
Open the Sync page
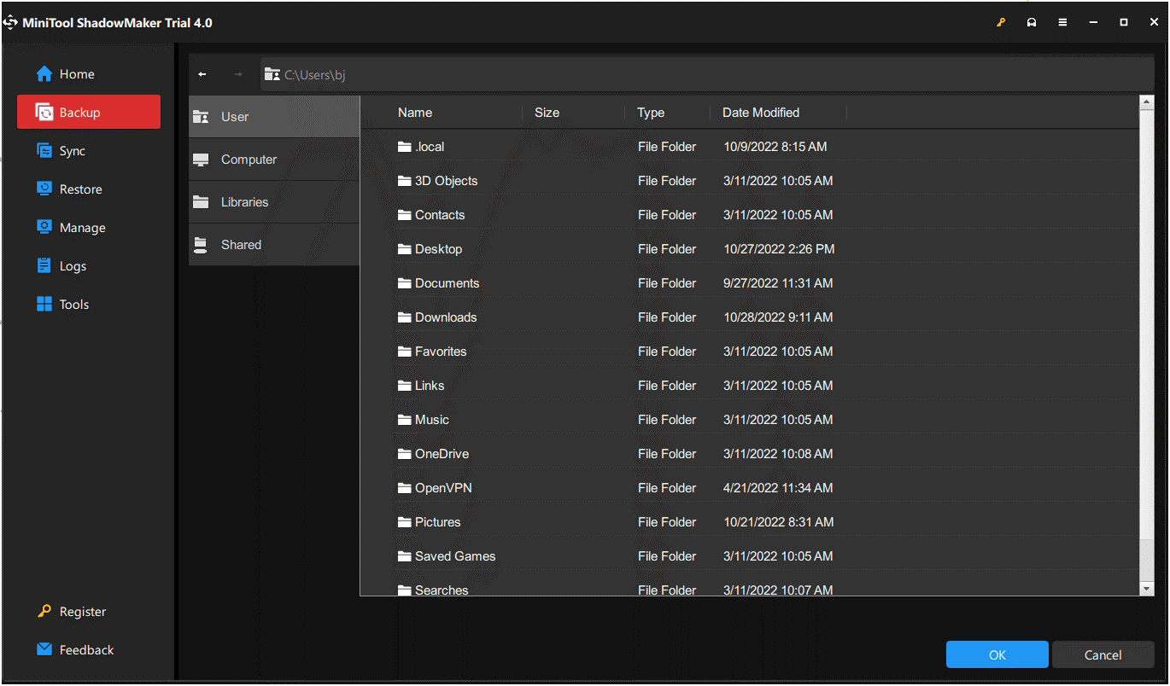tap(89, 151)
